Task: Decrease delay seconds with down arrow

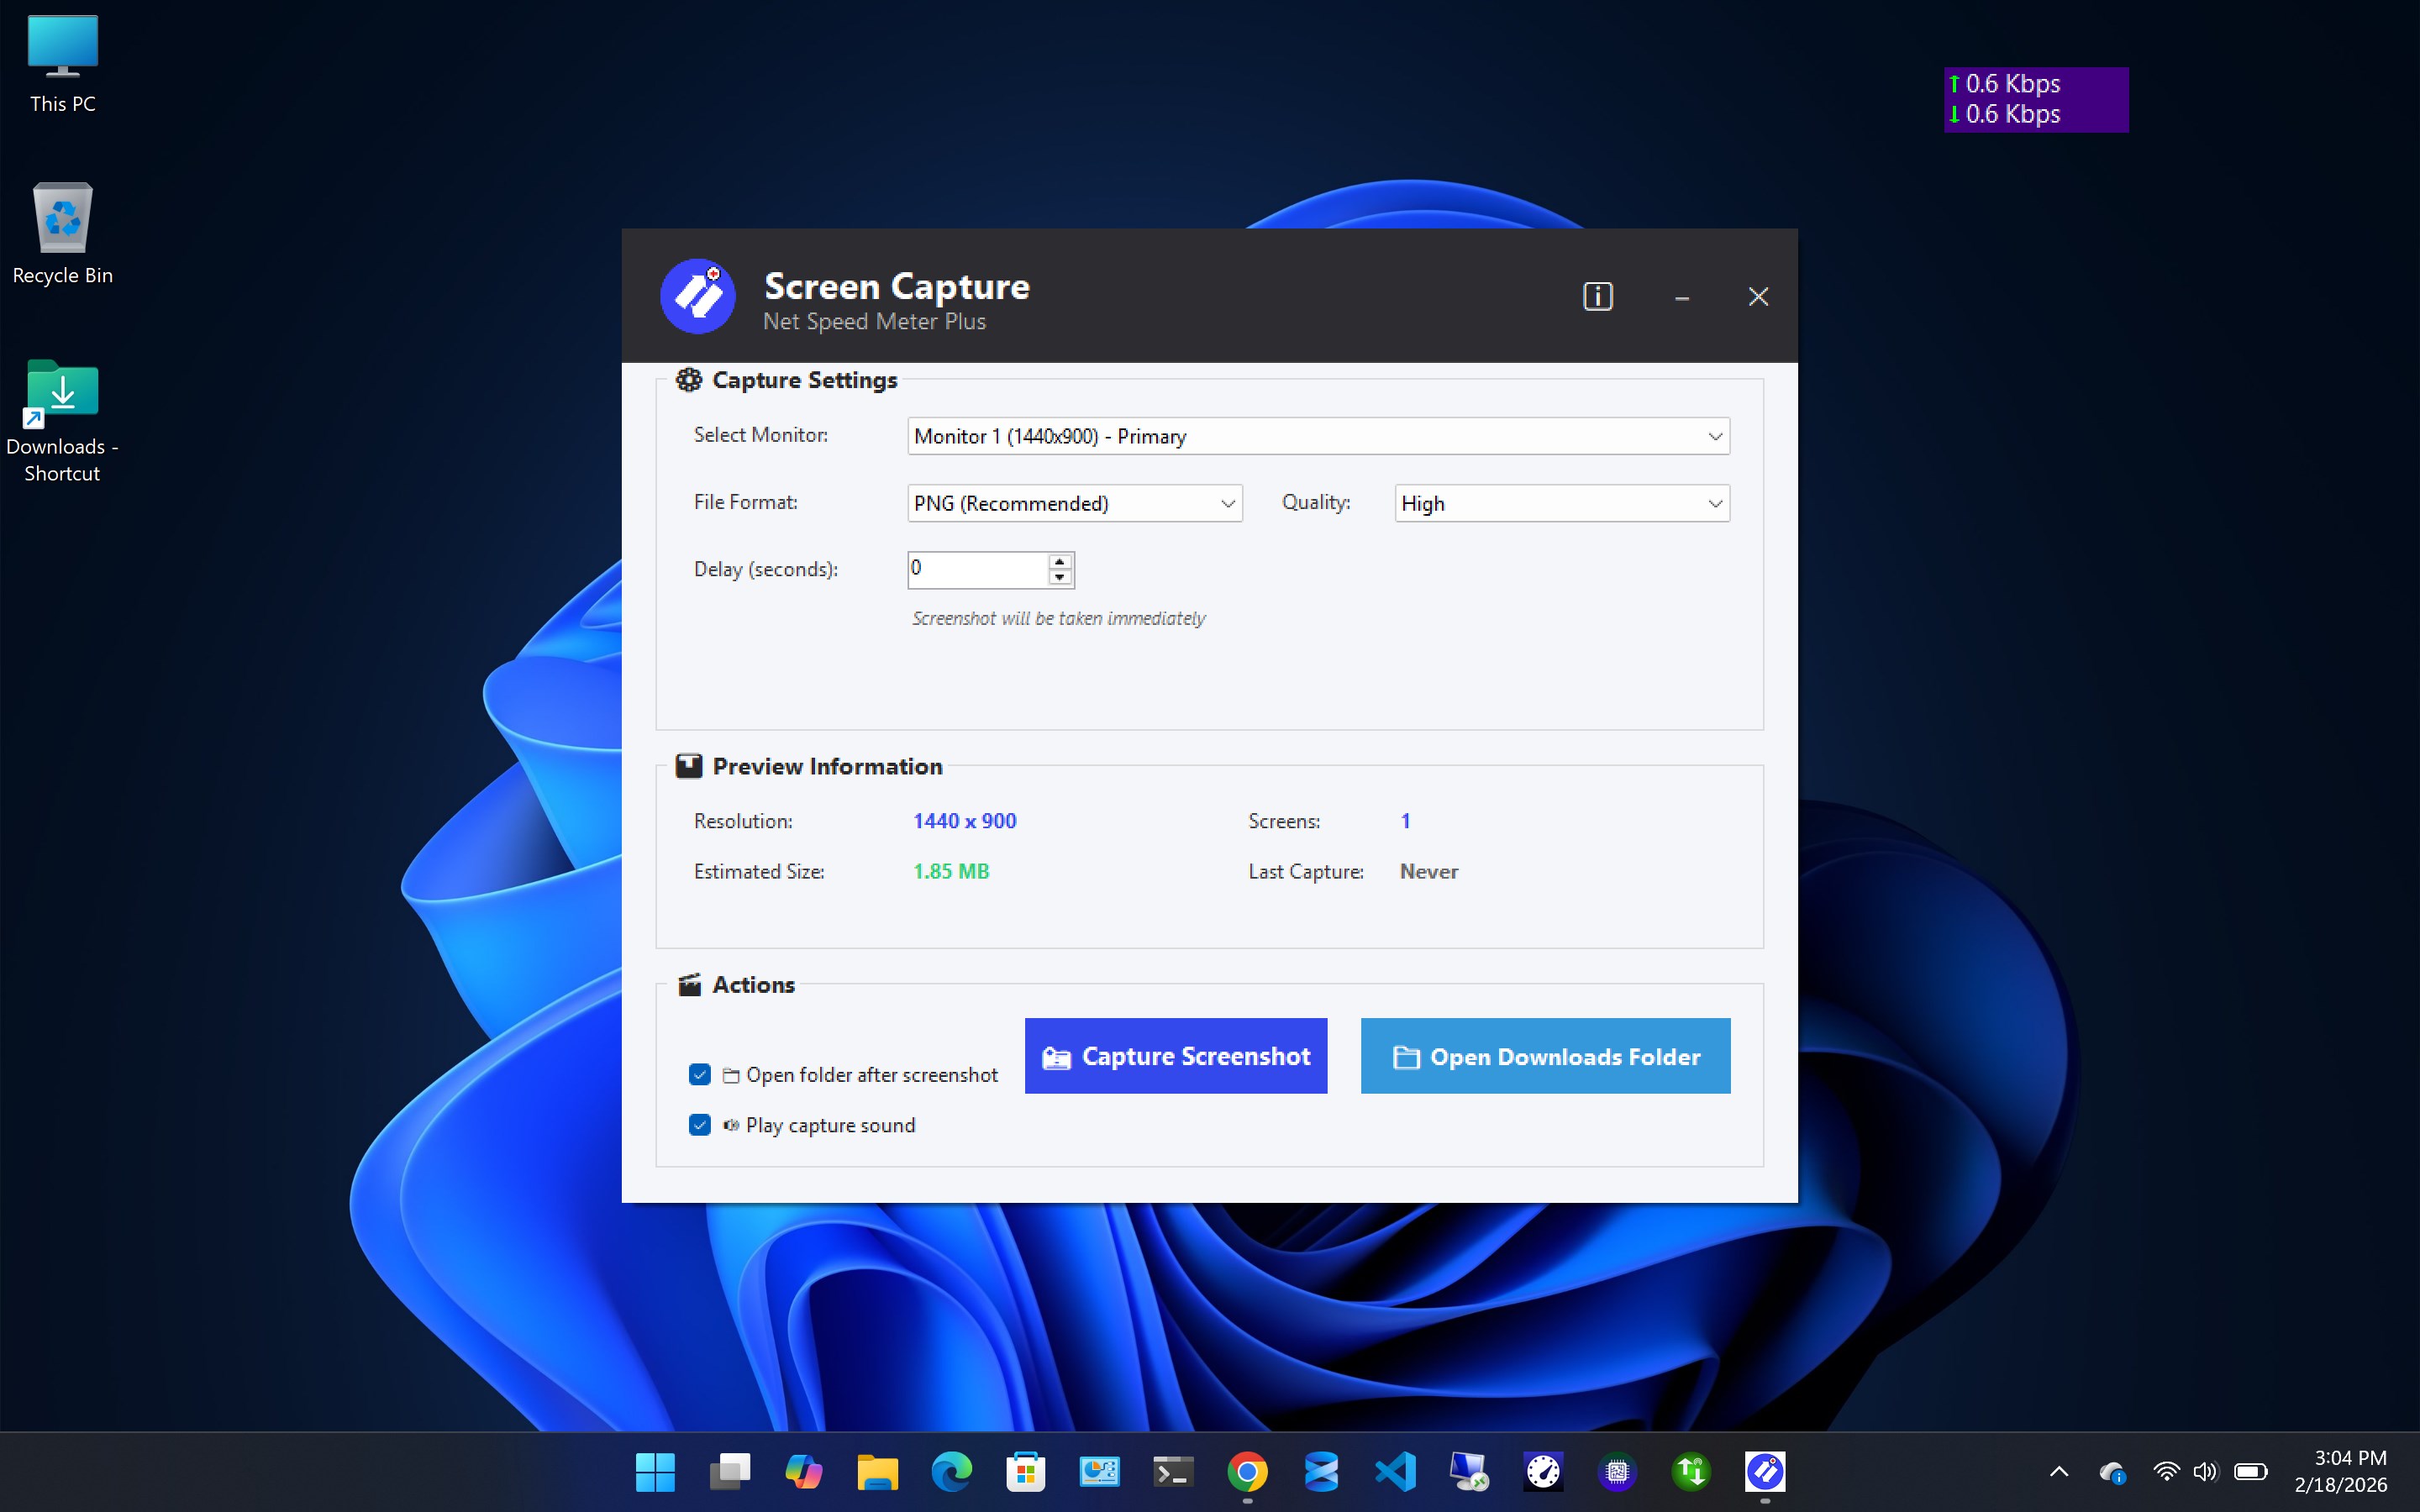Action: [x=1059, y=578]
